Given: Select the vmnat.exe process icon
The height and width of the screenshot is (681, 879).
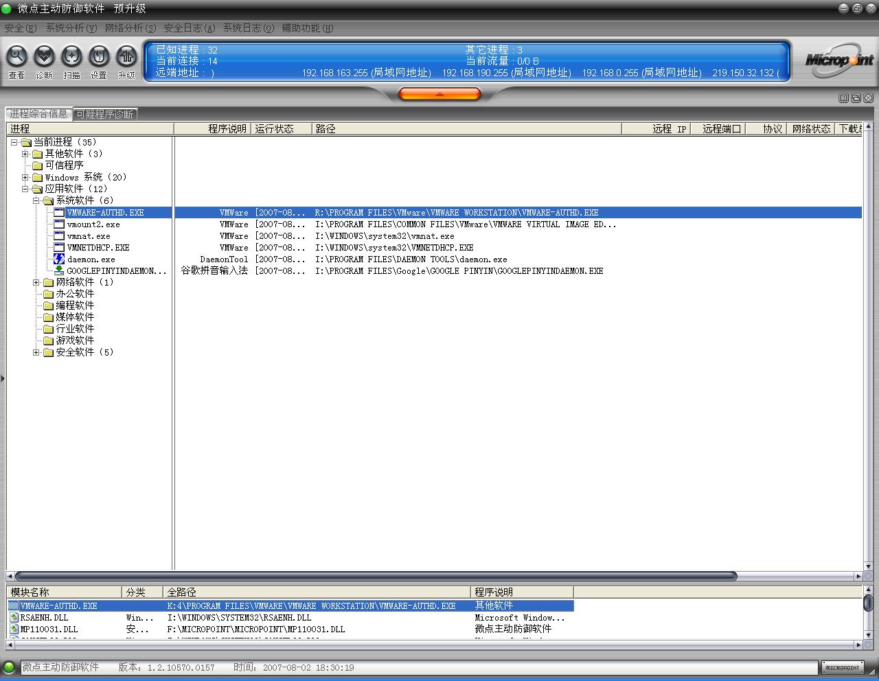Looking at the screenshot, I should coord(59,236).
